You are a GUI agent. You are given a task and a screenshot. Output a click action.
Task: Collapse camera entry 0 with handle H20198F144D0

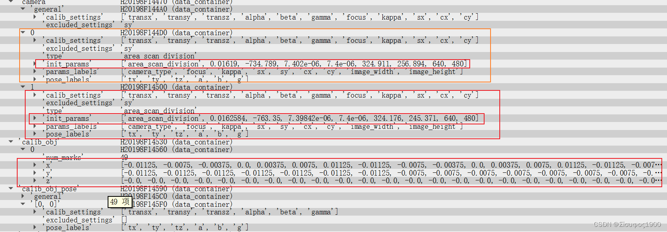tap(23, 32)
